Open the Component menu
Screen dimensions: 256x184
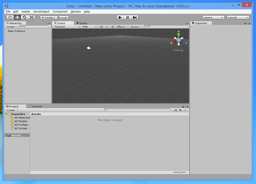tap(60, 12)
